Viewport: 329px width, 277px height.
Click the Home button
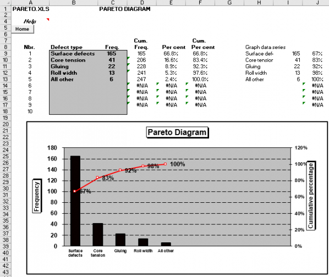tap(23, 29)
